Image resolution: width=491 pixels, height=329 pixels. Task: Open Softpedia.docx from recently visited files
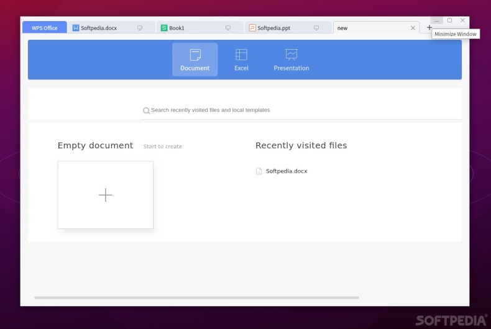pyautogui.click(x=287, y=171)
